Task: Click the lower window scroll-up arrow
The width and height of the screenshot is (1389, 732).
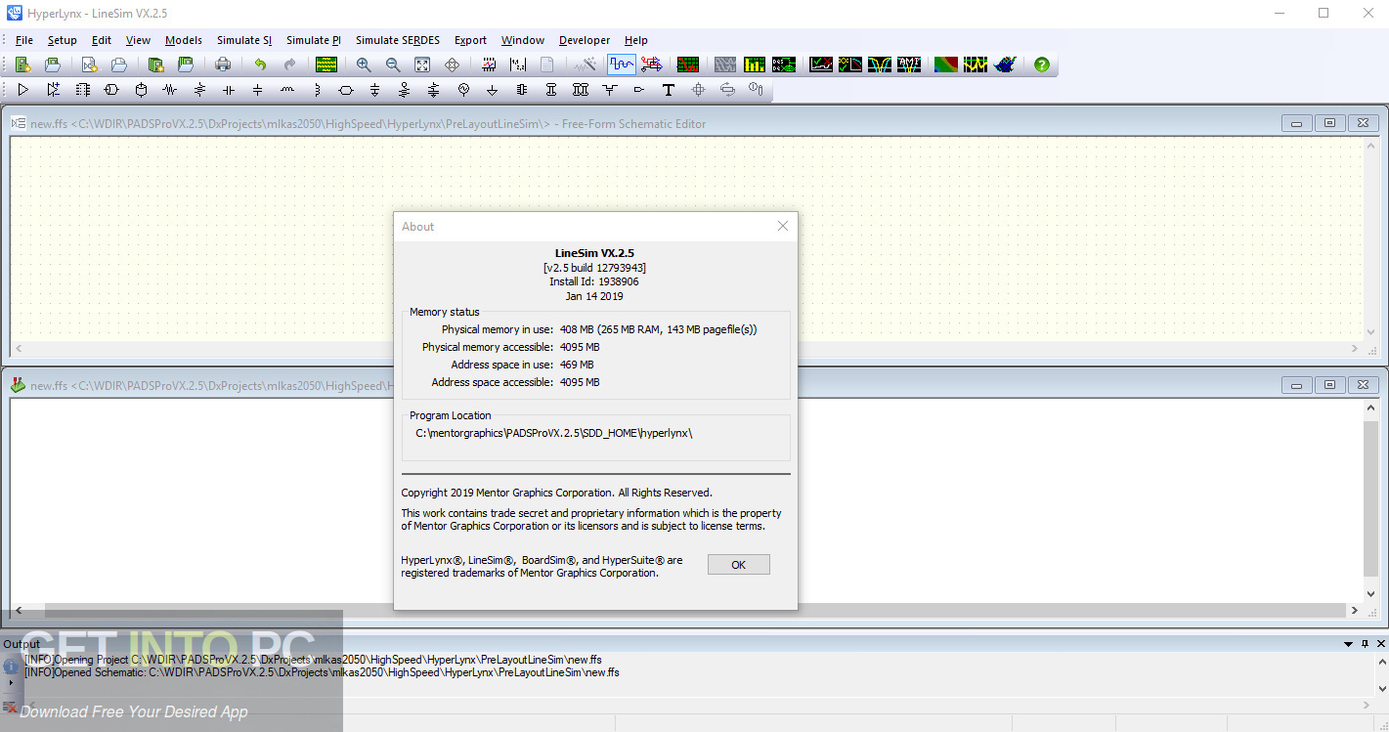Action: point(1370,407)
